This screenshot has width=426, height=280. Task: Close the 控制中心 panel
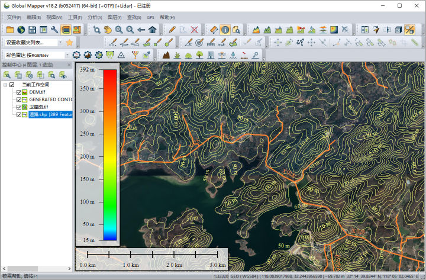(69, 64)
